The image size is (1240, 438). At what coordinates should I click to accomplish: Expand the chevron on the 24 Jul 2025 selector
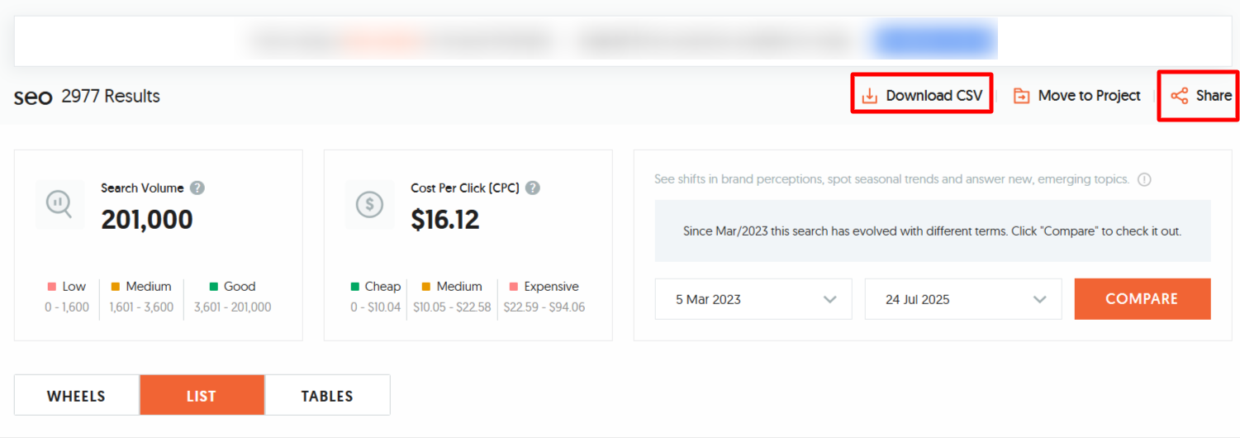pyautogui.click(x=1040, y=300)
